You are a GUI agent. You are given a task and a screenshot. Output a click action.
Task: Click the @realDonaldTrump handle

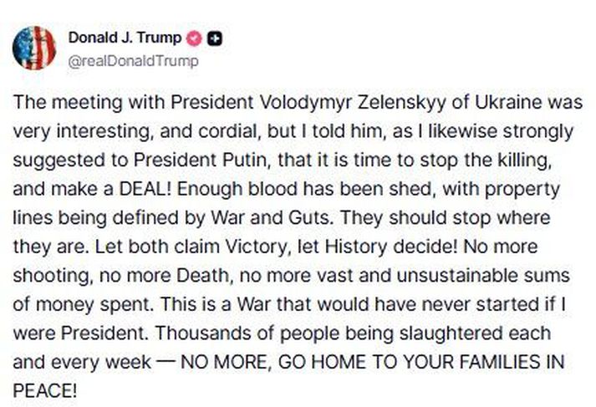tap(133, 60)
